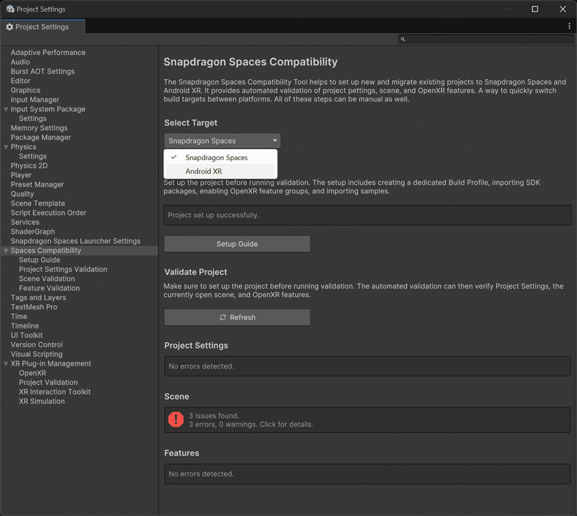
Task: Open ShaderGraph settings
Action: pos(32,232)
